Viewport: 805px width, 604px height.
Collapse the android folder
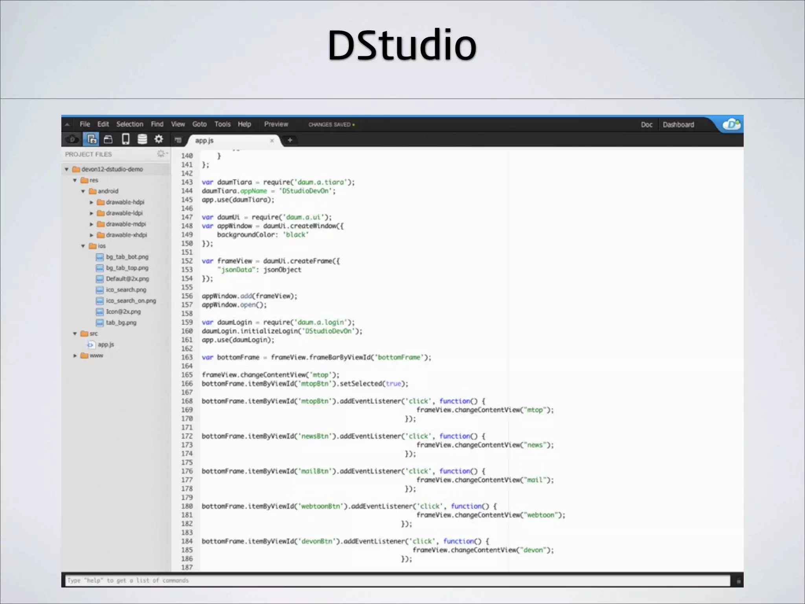tap(83, 192)
